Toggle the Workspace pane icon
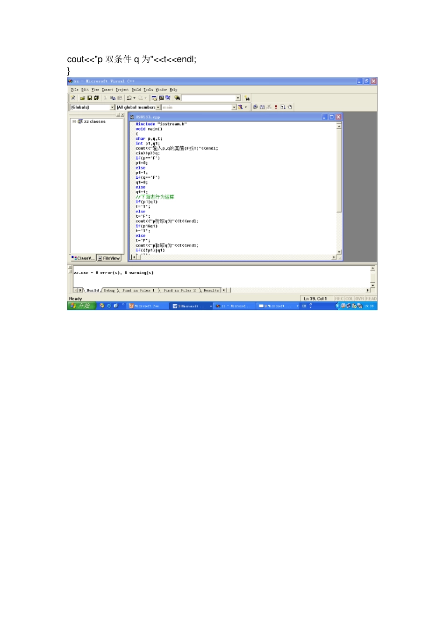Screen dimensions: 444x629 (x=154, y=98)
